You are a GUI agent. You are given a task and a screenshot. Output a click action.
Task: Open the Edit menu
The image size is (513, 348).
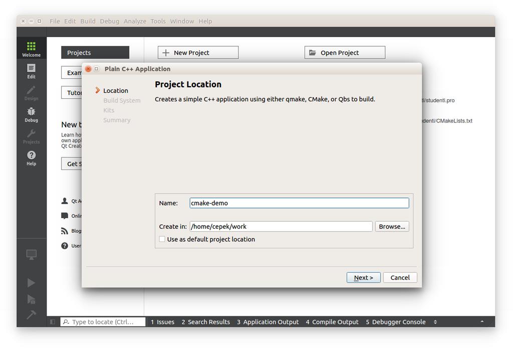(70, 21)
